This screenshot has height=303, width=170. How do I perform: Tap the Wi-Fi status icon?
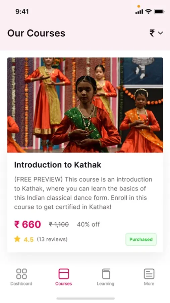(148, 11)
